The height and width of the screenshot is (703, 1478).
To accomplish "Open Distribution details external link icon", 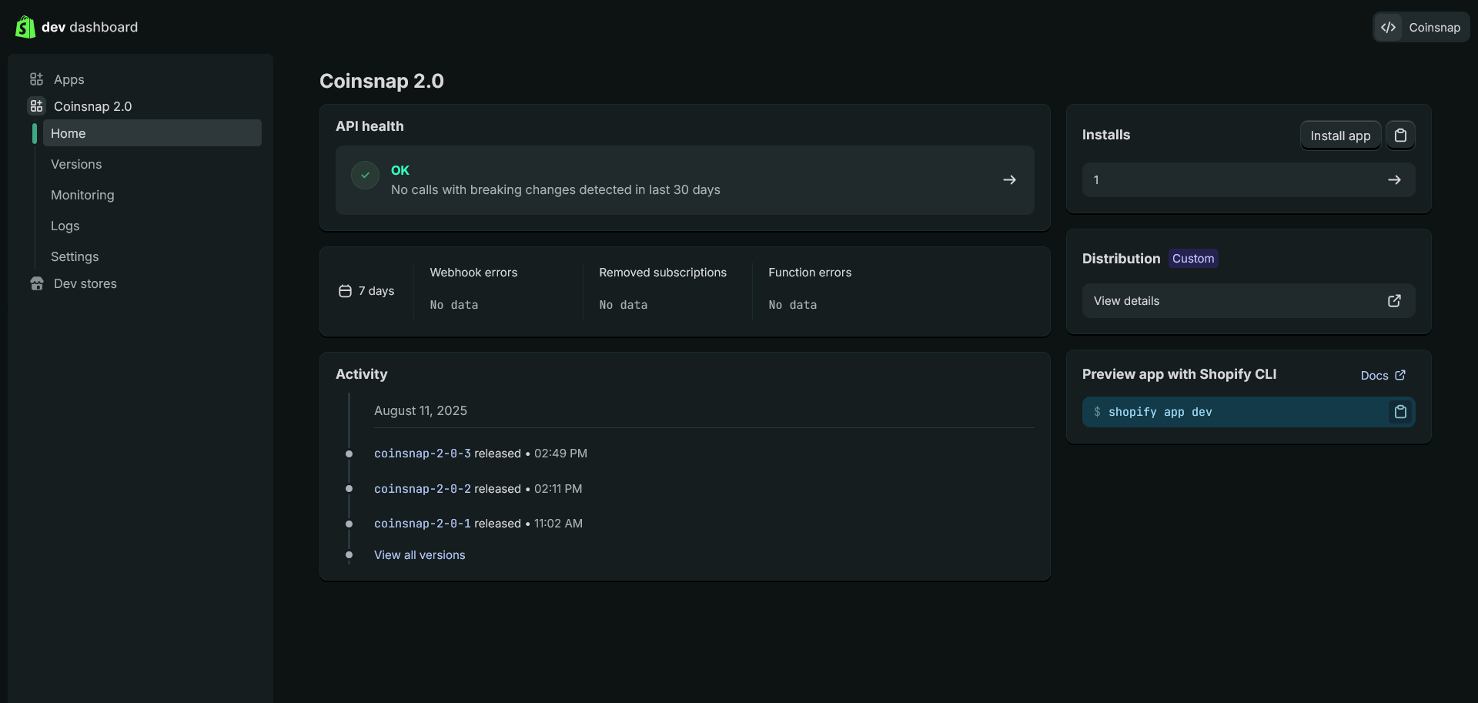I will [1394, 301].
